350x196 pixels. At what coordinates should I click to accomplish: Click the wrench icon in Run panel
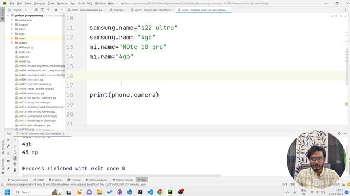tap(8, 146)
